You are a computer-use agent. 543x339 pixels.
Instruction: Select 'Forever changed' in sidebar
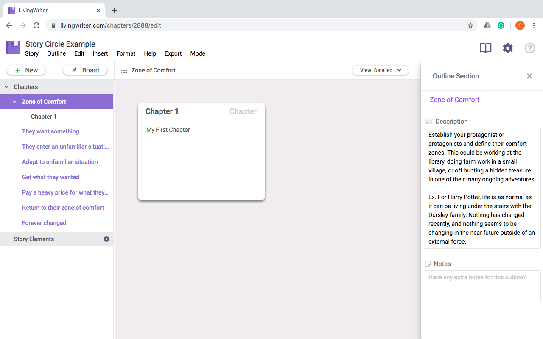pos(44,223)
